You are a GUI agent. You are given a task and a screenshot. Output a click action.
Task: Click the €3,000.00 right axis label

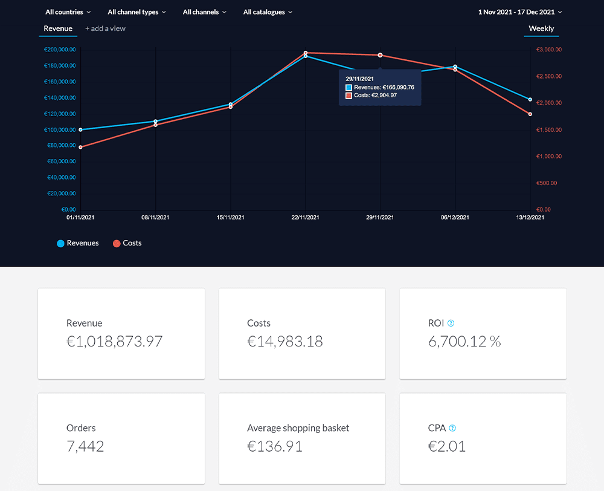[x=549, y=50]
